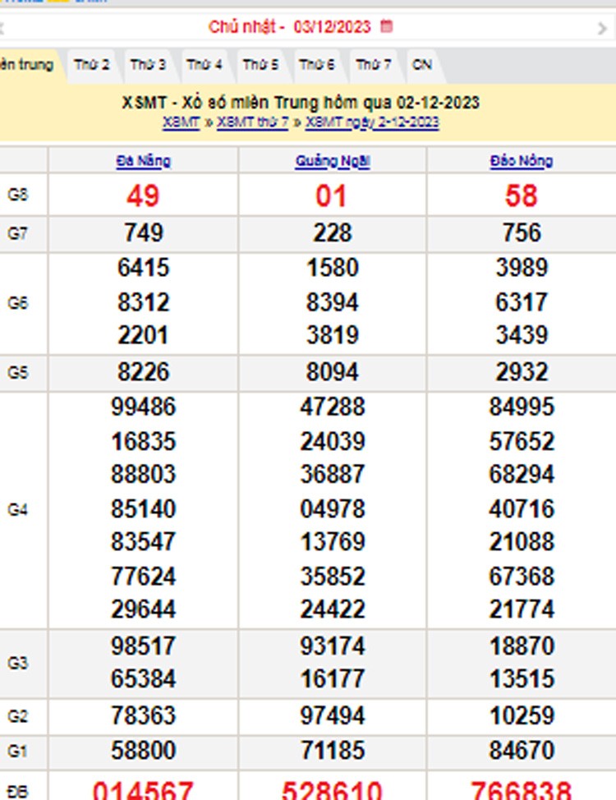Viewport: 616px width, 800px height.
Task: Open the XSMT ngày 2-12-2023 link
Action: tap(372, 122)
